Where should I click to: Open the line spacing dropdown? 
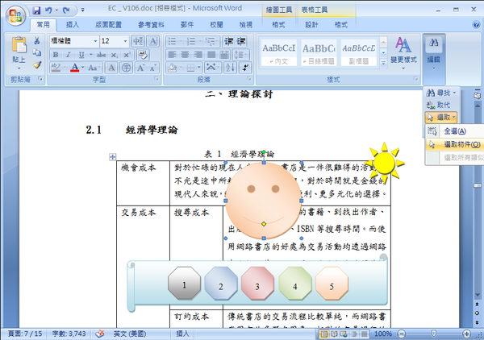click(x=240, y=55)
